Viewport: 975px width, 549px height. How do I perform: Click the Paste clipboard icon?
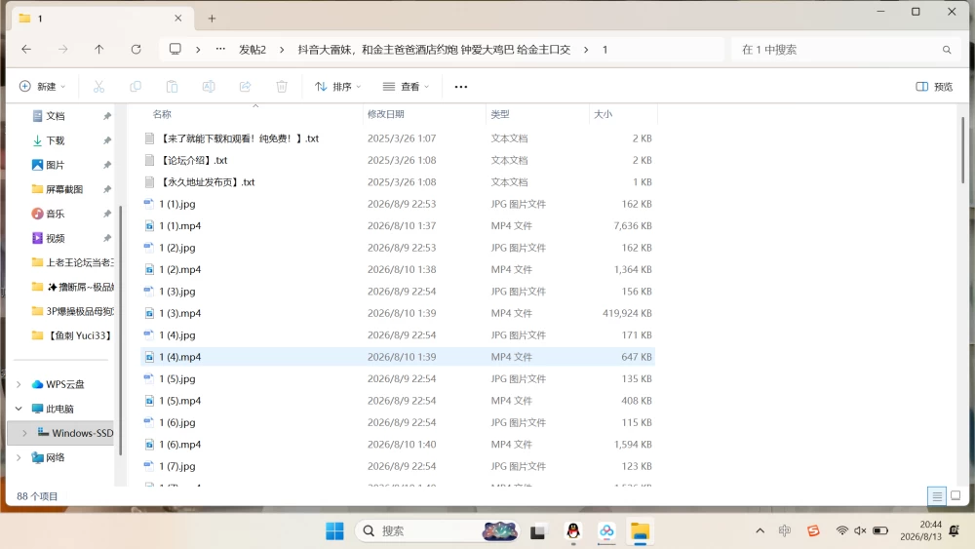pyautogui.click(x=172, y=87)
